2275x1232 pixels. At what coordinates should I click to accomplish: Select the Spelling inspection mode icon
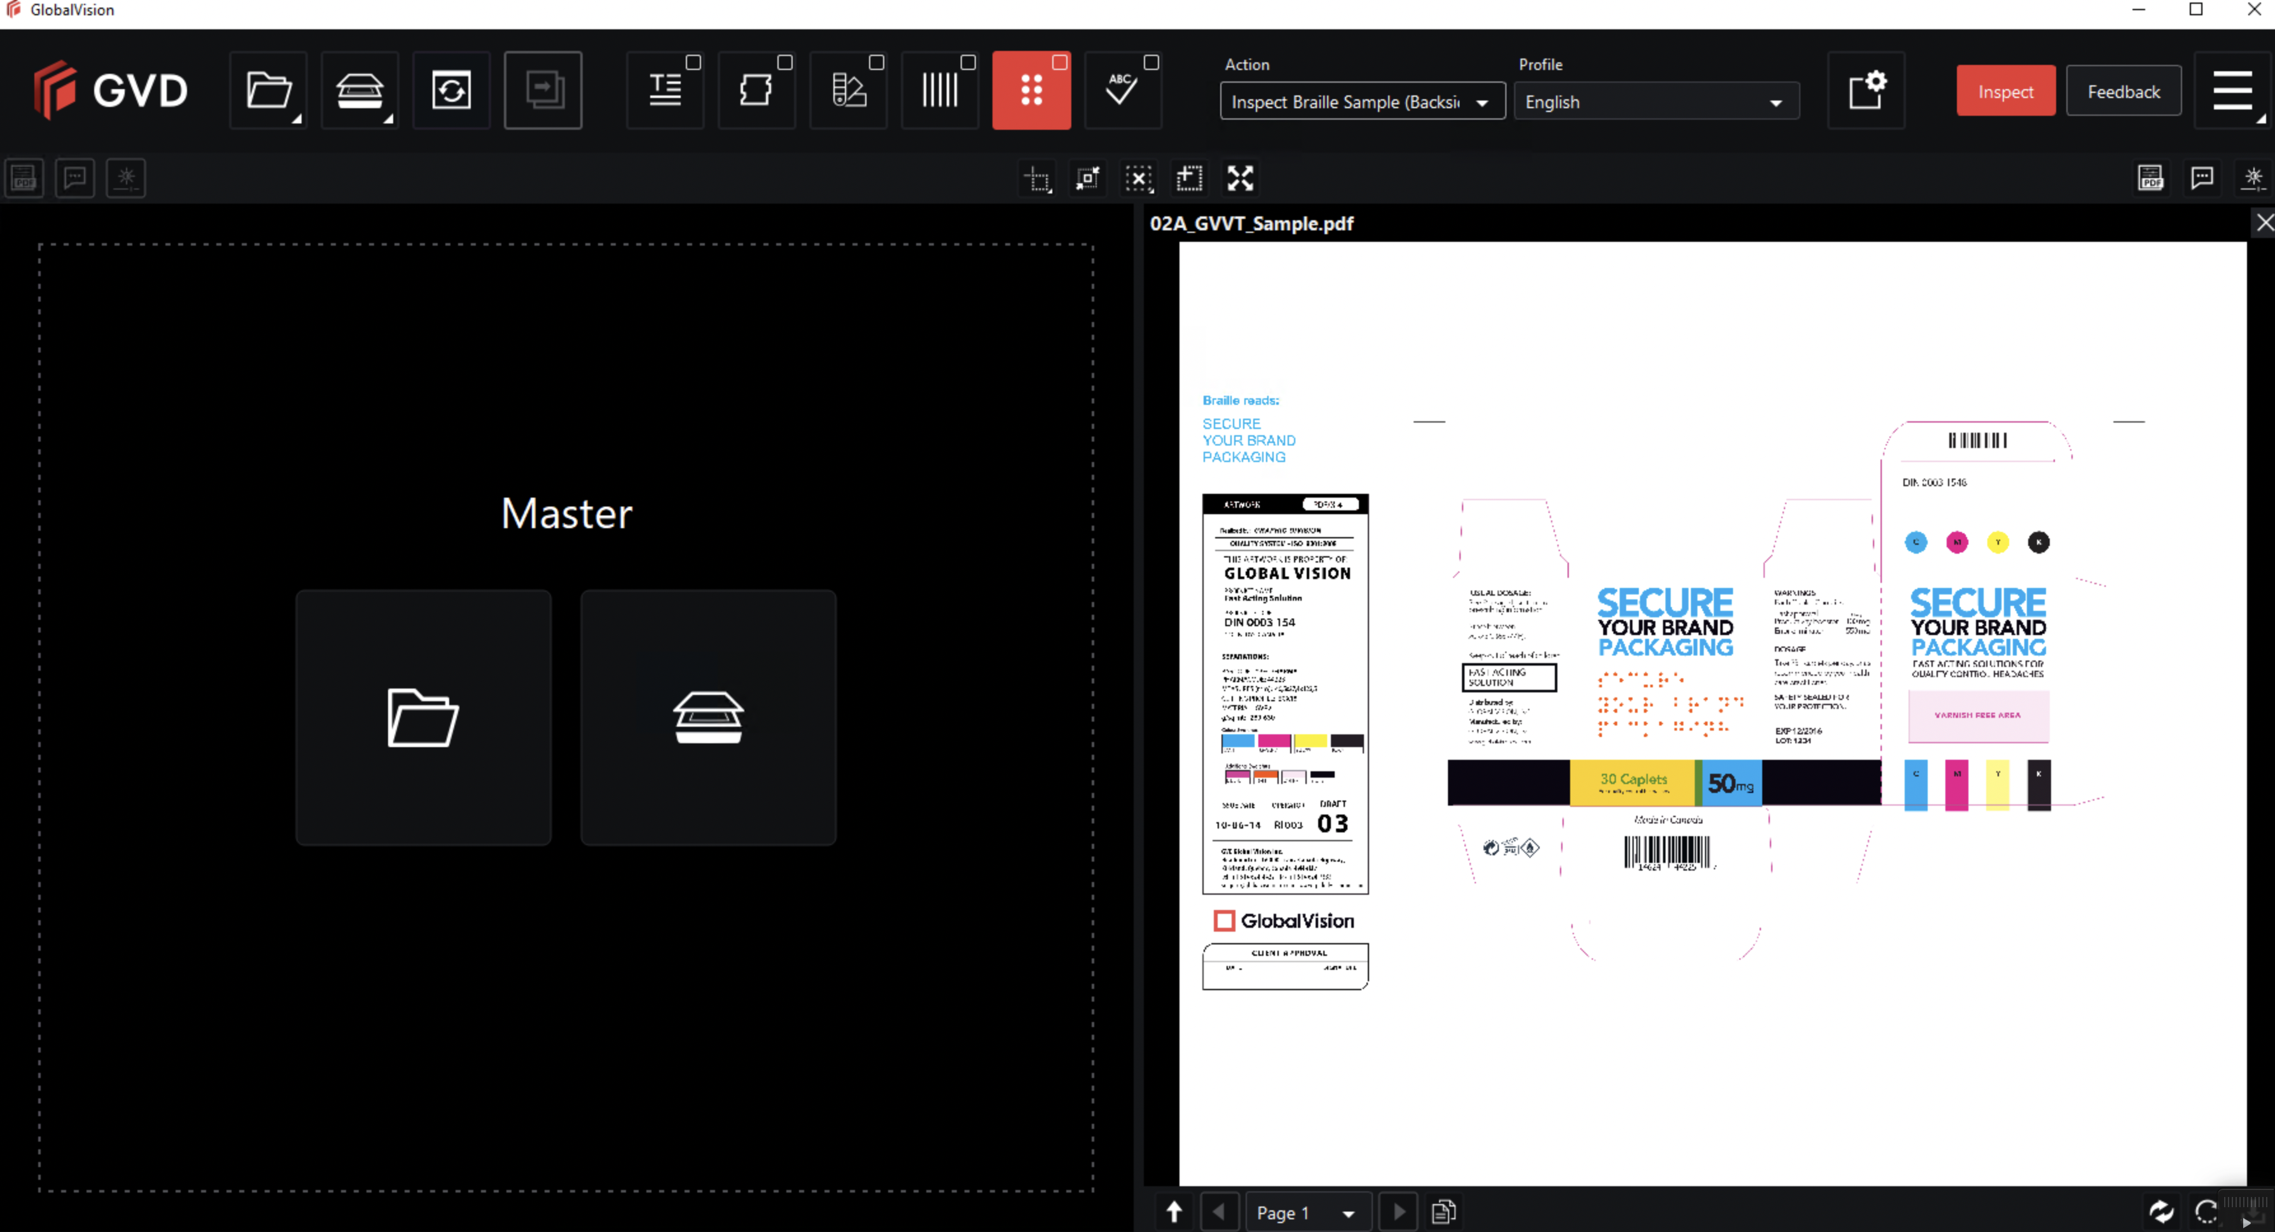[x=1122, y=91]
